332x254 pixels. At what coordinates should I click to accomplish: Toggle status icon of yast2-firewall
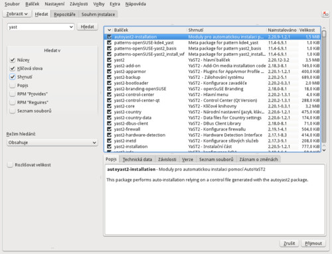[109, 129]
